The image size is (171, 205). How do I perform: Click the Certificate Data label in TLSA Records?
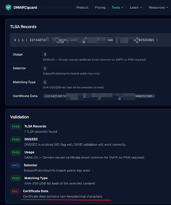(x=25, y=96)
